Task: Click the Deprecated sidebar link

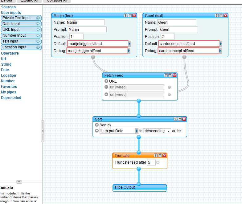Action: point(11,98)
